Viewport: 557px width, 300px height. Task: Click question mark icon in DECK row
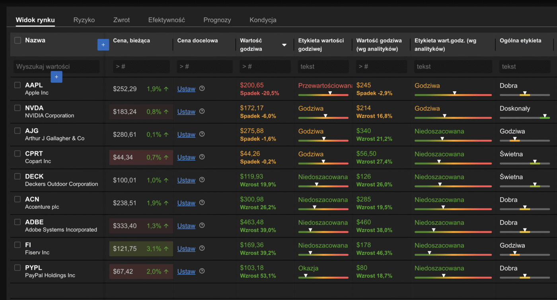[202, 180]
